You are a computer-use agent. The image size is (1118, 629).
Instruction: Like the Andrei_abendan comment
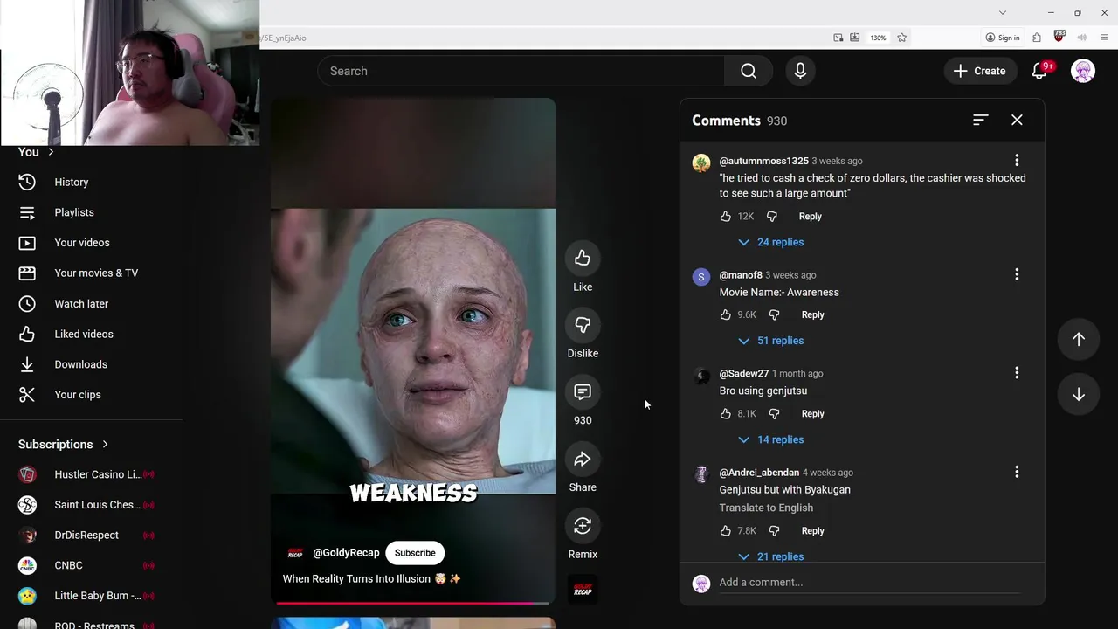point(726,530)
